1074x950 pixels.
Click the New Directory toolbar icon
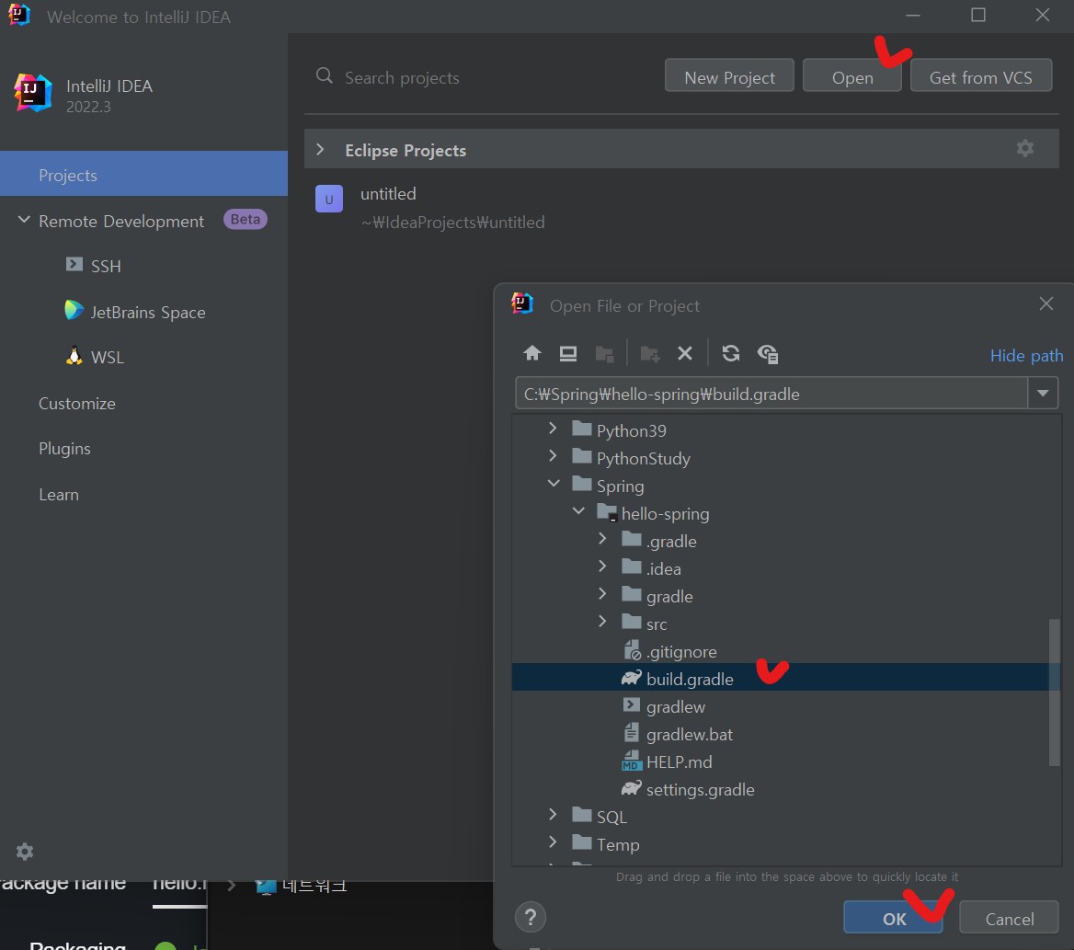pos(649,354)
